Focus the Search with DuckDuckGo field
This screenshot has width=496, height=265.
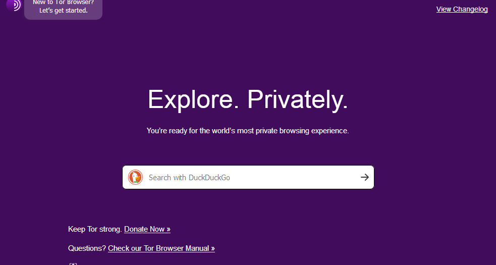click(x=248, y=177)
